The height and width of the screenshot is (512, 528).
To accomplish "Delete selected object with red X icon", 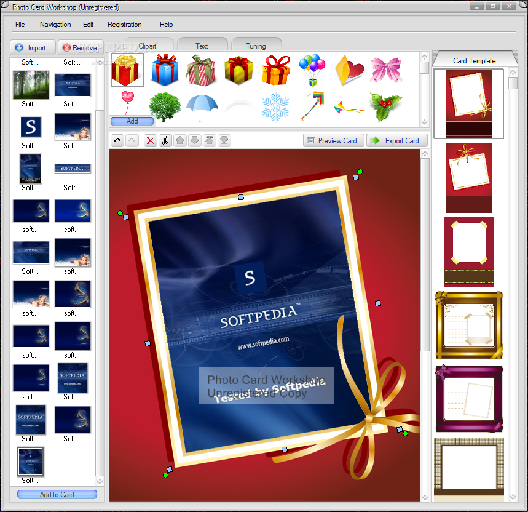I will pos(151,140).
